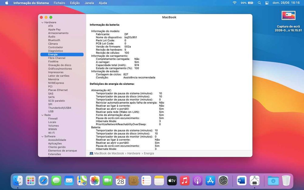
Task: Click device name bq20z951
Action: [x=131, y=37]
